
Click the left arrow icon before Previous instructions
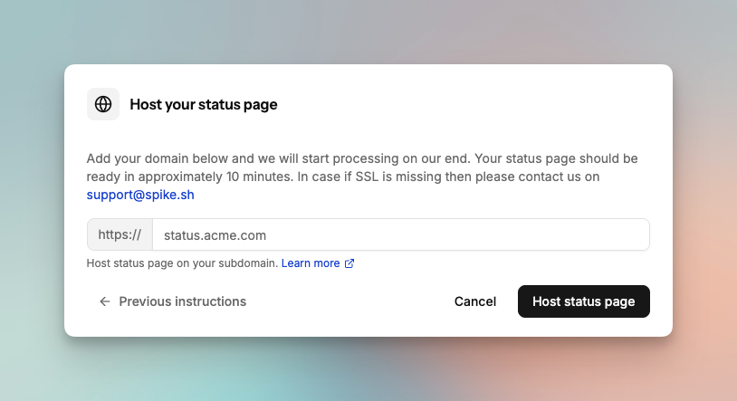coord(104,301)
